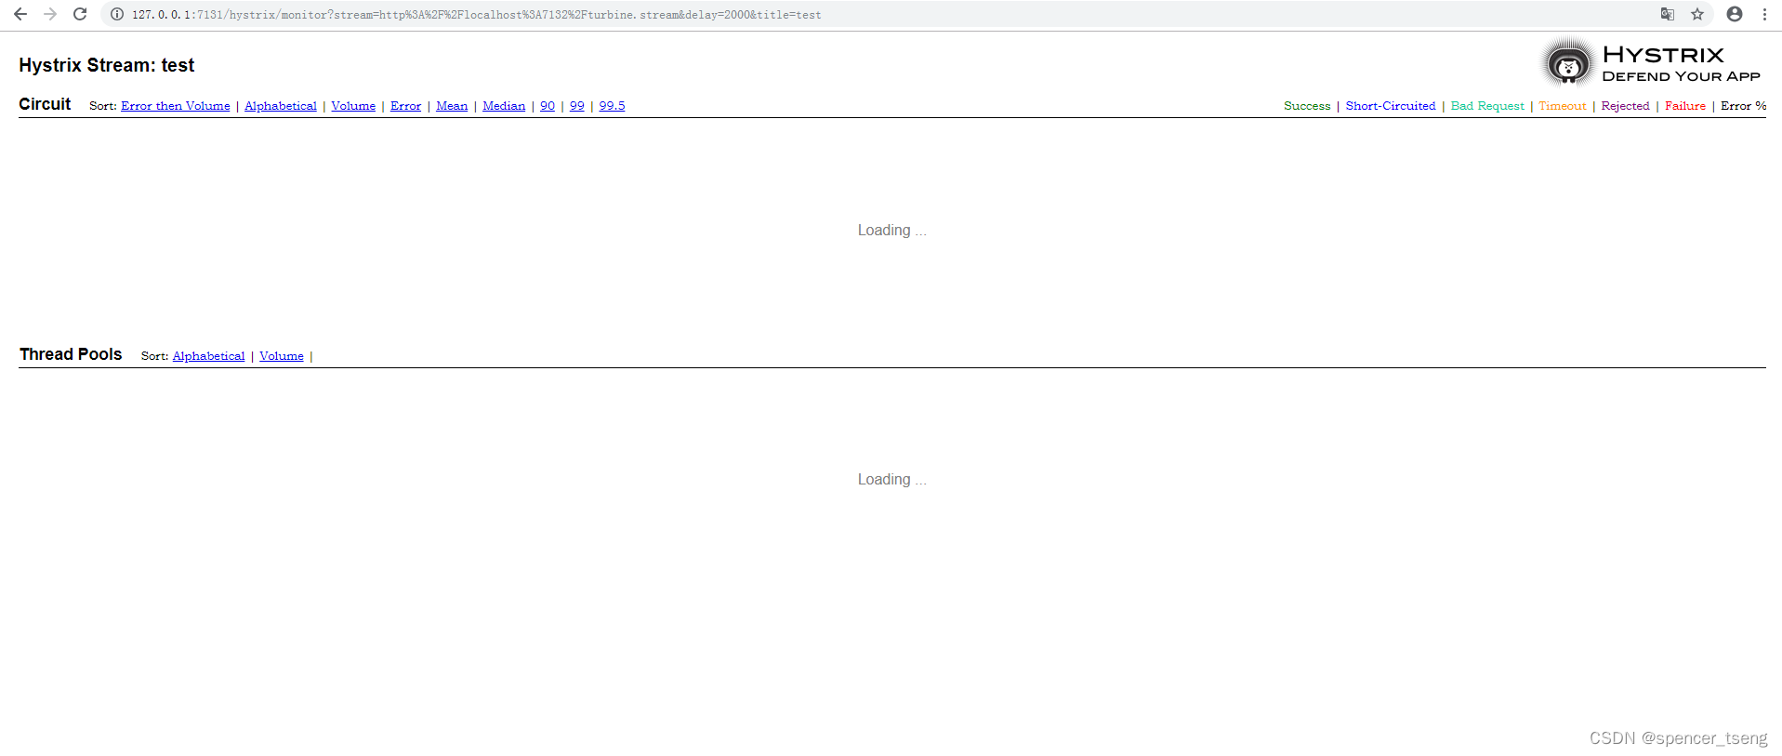
Task: Click the Timeout legend label
Action: 1563,106
